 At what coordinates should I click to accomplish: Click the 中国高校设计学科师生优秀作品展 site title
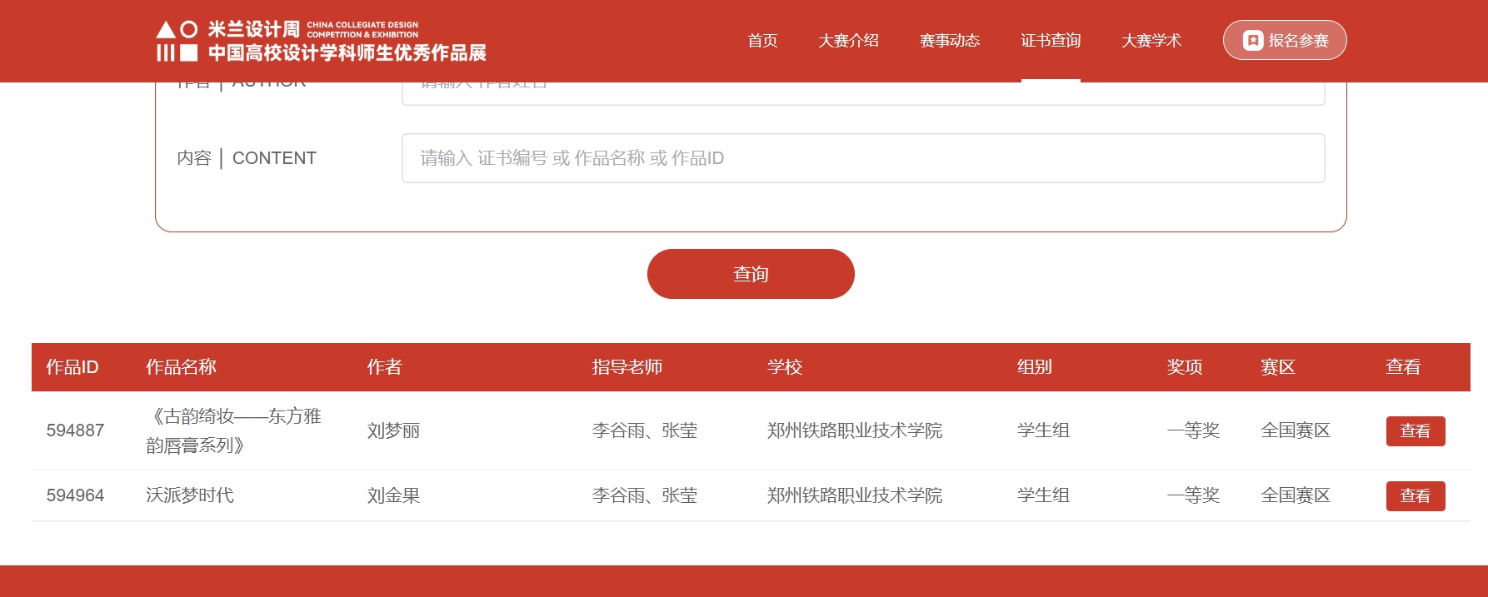click(347, 53)
